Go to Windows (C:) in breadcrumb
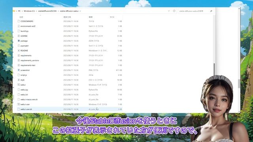 tap(29, 11)
